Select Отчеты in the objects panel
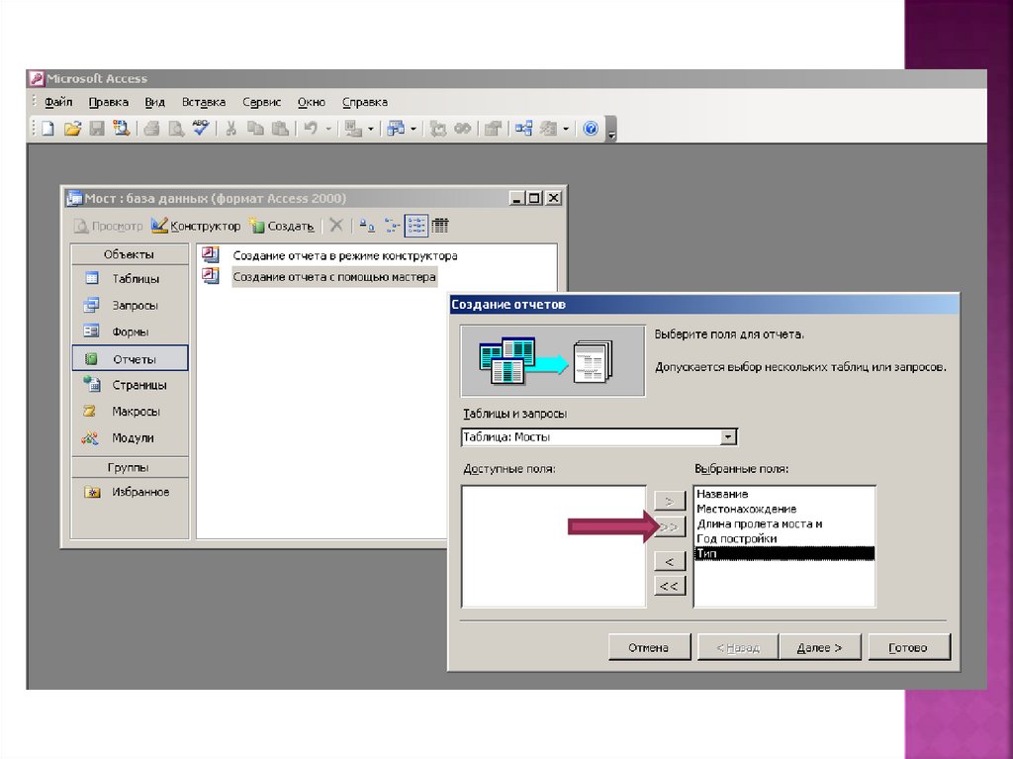The height and width of the screenshot is (759, 1013). pyautogui.click(x=130, y=359)
